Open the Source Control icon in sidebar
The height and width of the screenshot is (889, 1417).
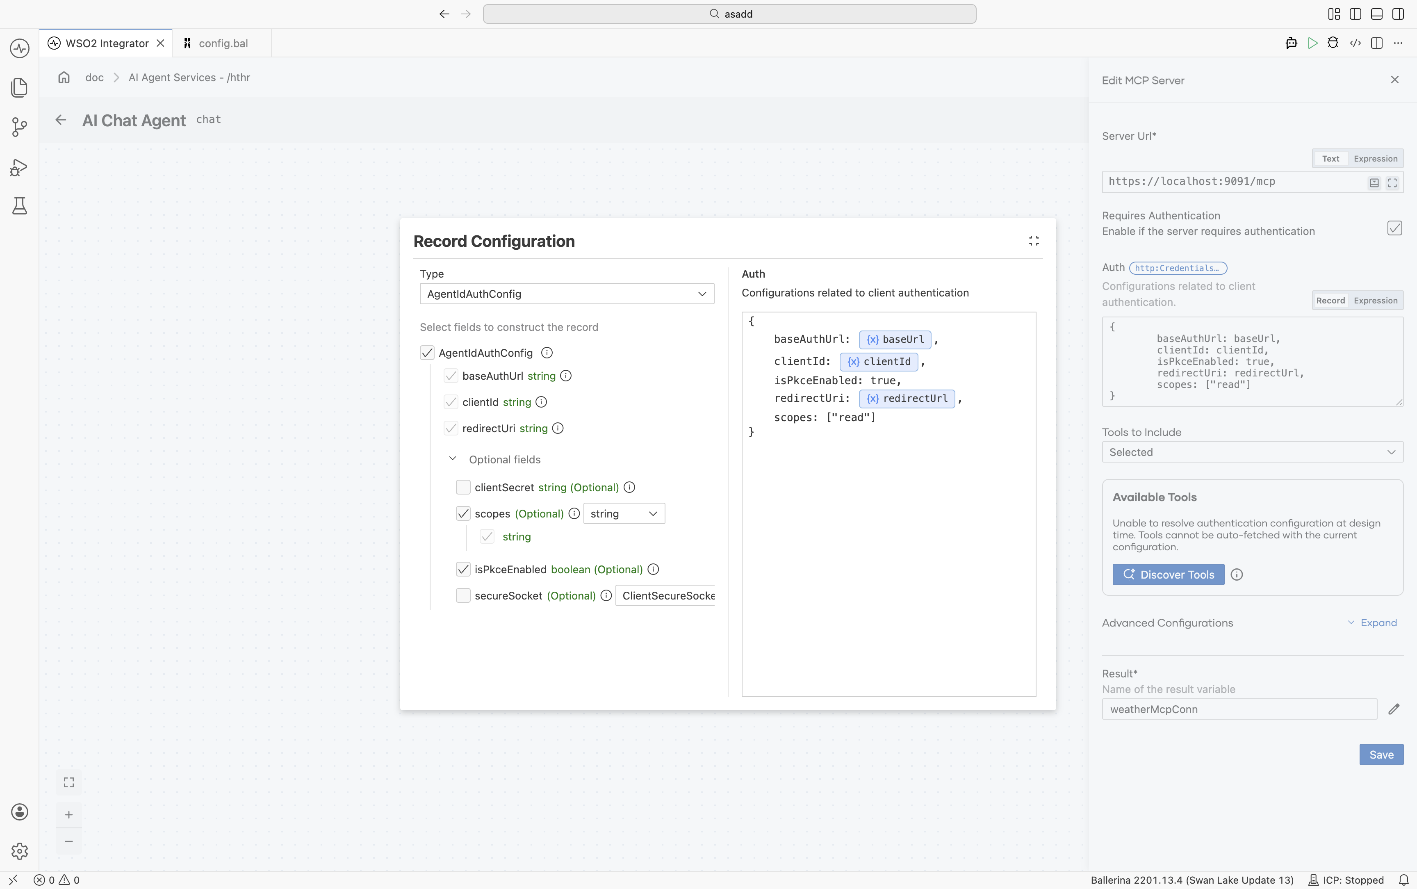click(x=19, y=127)
